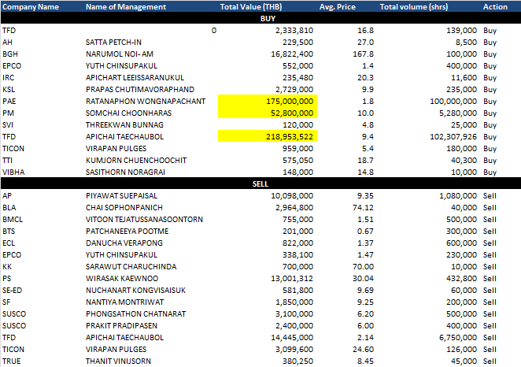Image resolution: width=521 pixels, height=367 pixels.
Task: Select the highlighted 175,000,000 cell
Action: (268, 101)
